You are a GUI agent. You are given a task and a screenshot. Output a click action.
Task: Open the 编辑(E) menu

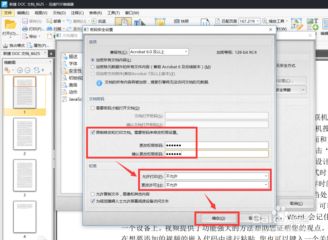pyautogui.click(x=23, y=13)
